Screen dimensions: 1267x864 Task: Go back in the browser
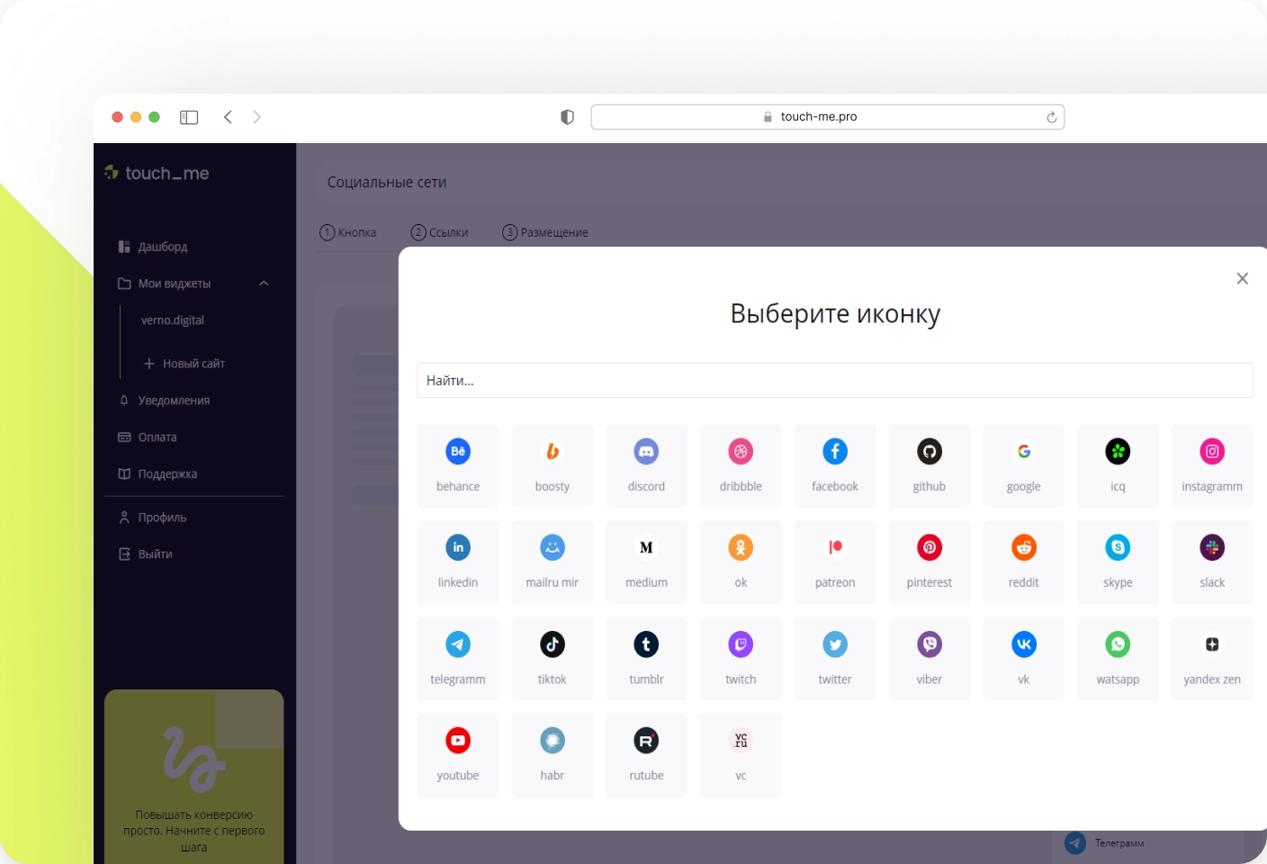point(228,117)
